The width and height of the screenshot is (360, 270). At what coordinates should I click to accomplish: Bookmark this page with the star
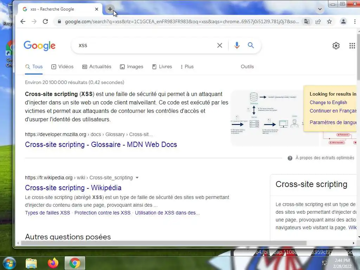click(x=329, y=21)
